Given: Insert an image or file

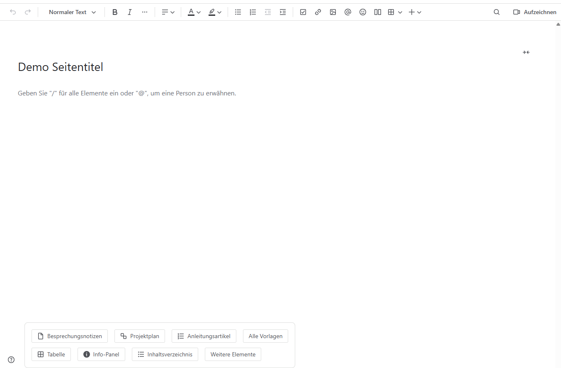Looking at the screenshot, I should point(333,12).
